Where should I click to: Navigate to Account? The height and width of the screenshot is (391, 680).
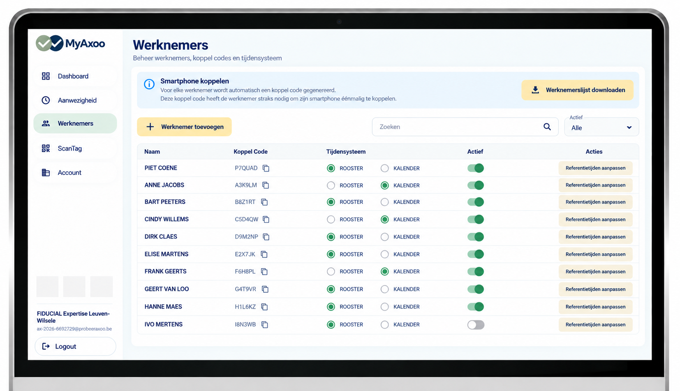[x=75, y=173]
